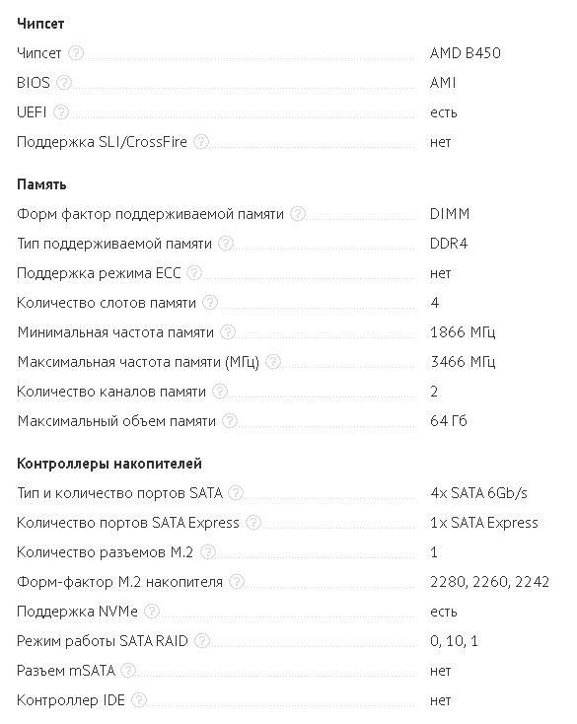
Task: Click question icon for Количество каналов памяти
Action: [220, 391]
